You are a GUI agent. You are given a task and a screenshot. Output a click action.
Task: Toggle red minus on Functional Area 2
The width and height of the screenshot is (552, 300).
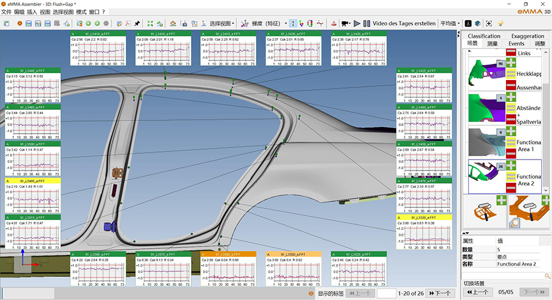[x=510, y=188]
